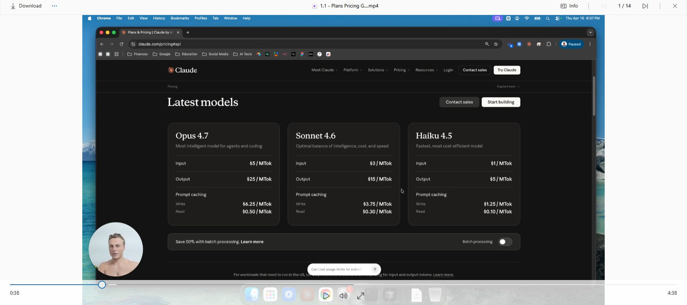The width and height of the screenshot is (687, 305).
Task: Enter fullscreen with the expand arrows icon
Action: tap(361, 296)
